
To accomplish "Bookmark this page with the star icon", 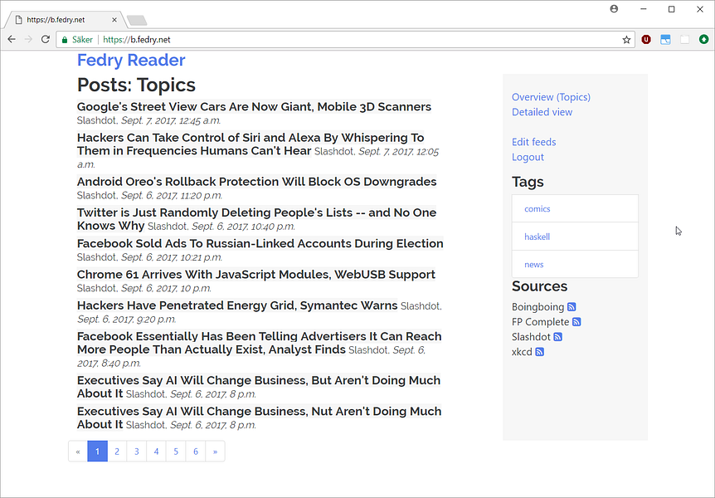I will [626, 40].
